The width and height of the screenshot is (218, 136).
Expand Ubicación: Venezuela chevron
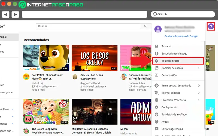(199, 100)
